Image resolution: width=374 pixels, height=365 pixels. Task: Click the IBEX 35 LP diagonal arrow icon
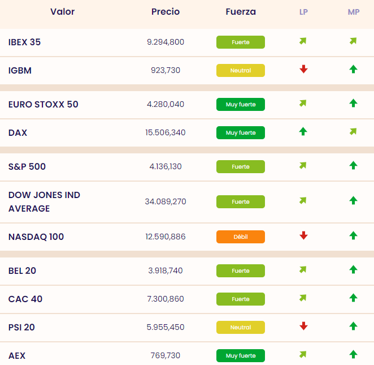click(x=303, y=41)
